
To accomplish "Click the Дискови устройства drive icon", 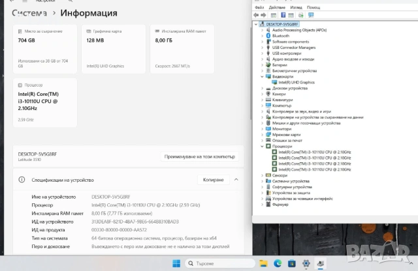I will click(x=268, y=89).
